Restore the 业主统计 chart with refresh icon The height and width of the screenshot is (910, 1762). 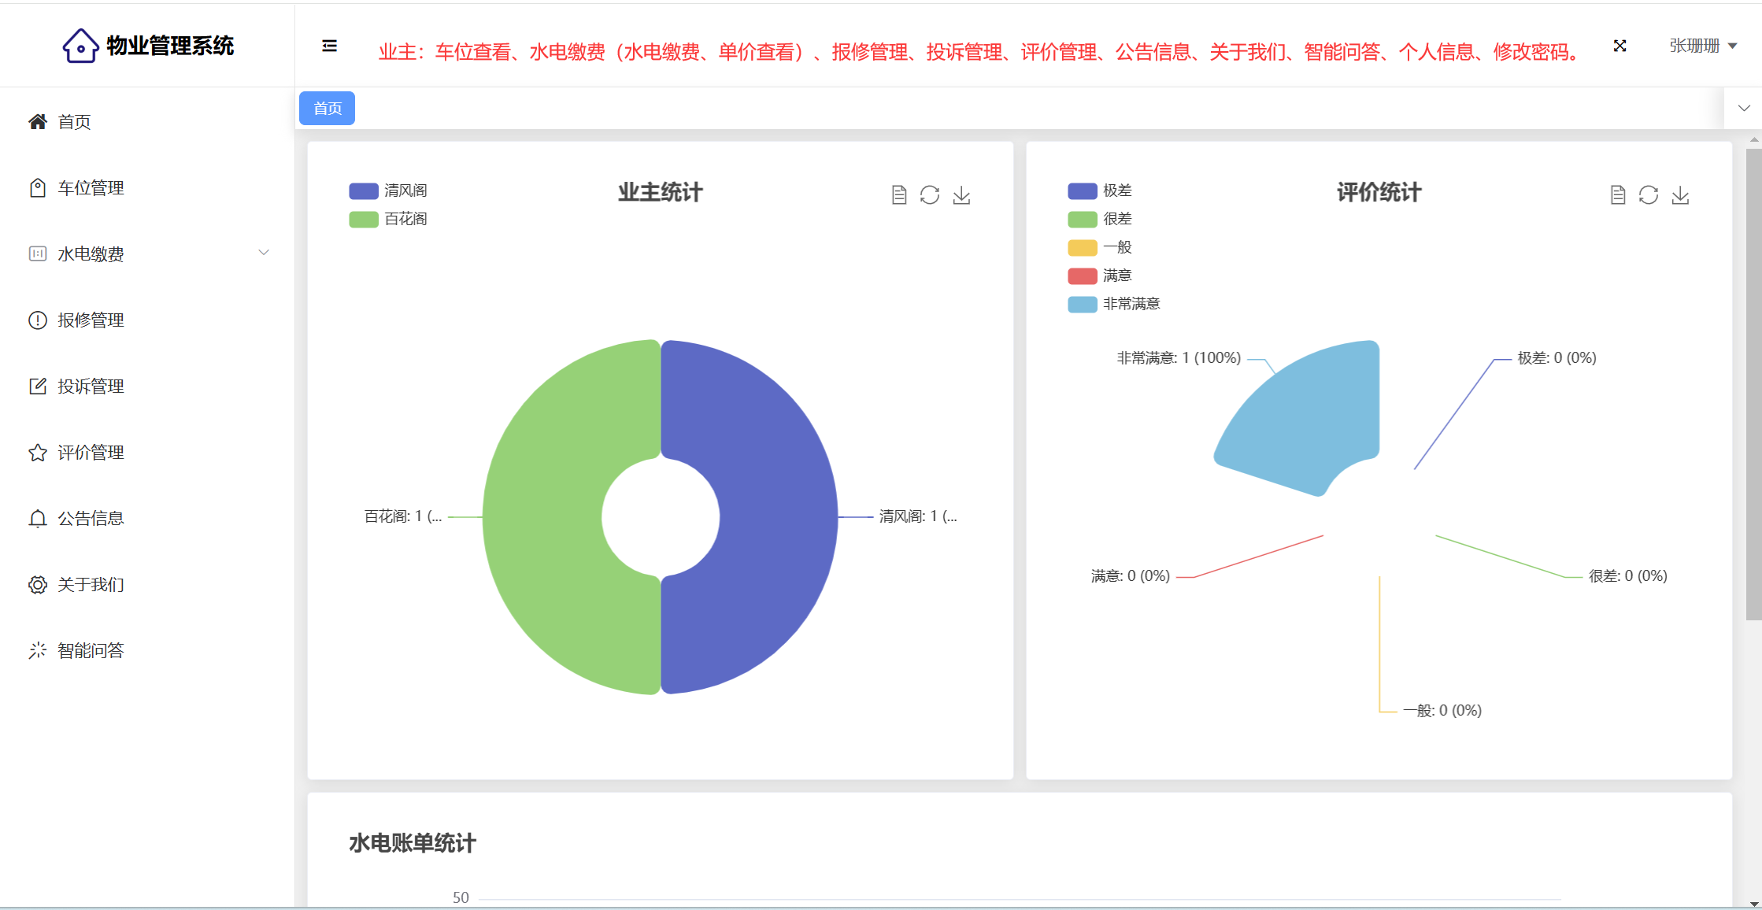(930, 195)
